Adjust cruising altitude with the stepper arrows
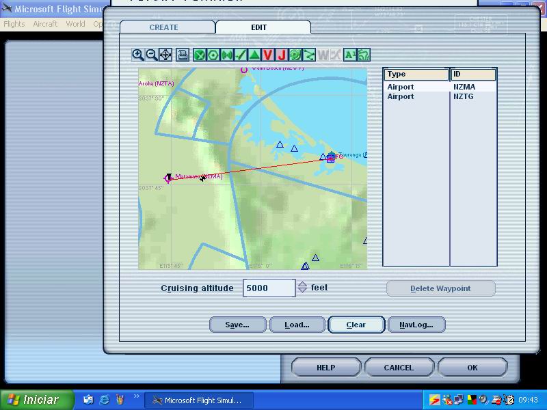This screenshot has height=410, width=547. 302,288
